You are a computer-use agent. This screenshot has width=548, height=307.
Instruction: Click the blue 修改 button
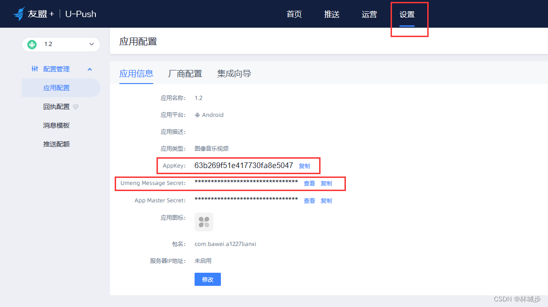click(x=208, y=279)
